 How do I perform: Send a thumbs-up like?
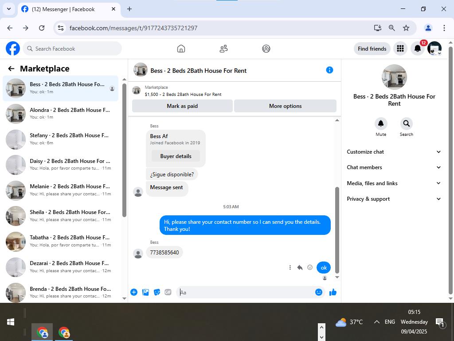click(x=333, y=292)
